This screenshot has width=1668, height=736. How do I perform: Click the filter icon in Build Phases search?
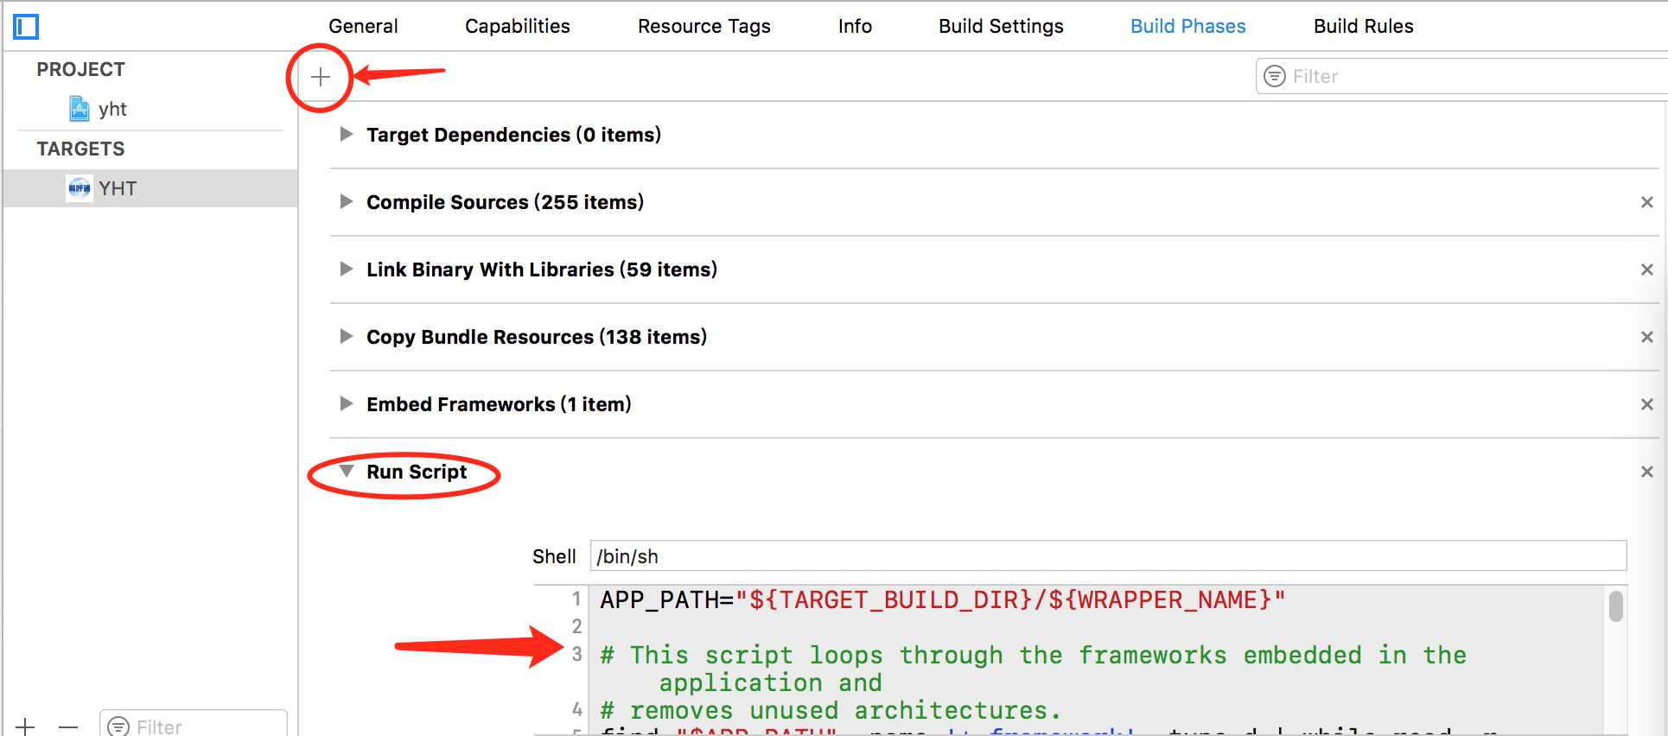[1275, 76]
